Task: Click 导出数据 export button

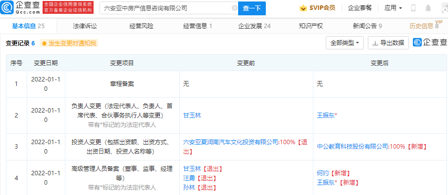Action: pos(388,43)
